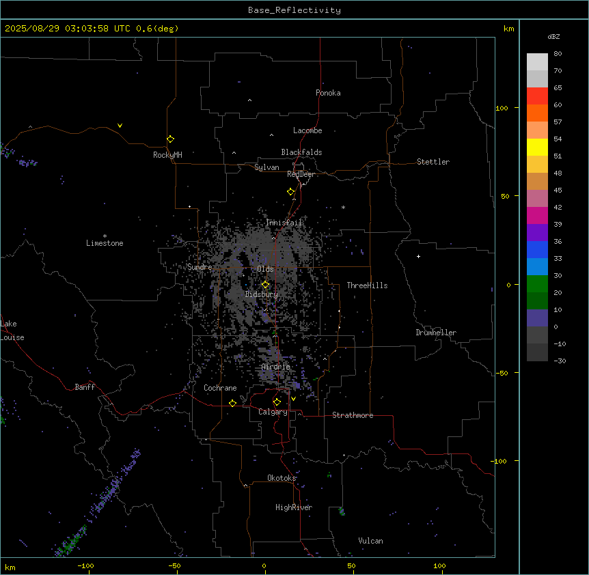
Task: Click the 65 value in the dBZ legend
Action: pyautogui.click(x=558, y=88)
